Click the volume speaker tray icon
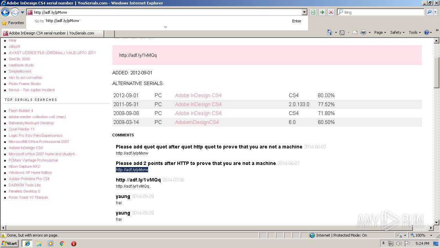This screenshot has height=248, width=440. (399, 244)
